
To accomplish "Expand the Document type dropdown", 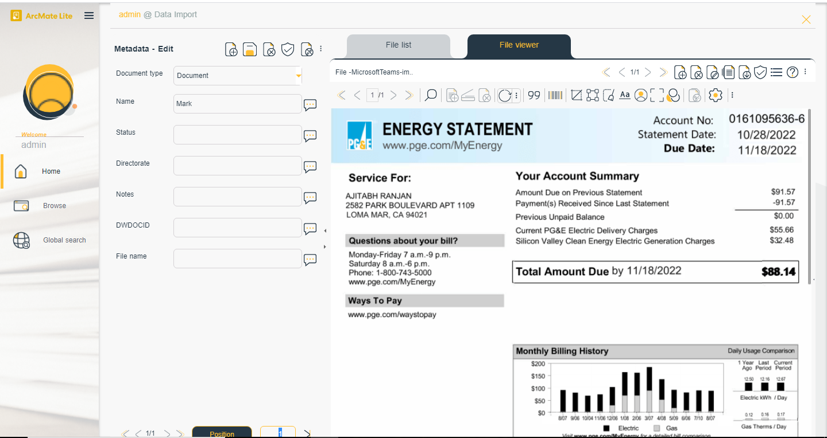I will coord(298,76).
